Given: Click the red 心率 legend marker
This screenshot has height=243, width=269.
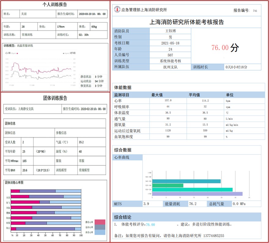Looking at the screenshot, I should [x=18, y=53].
